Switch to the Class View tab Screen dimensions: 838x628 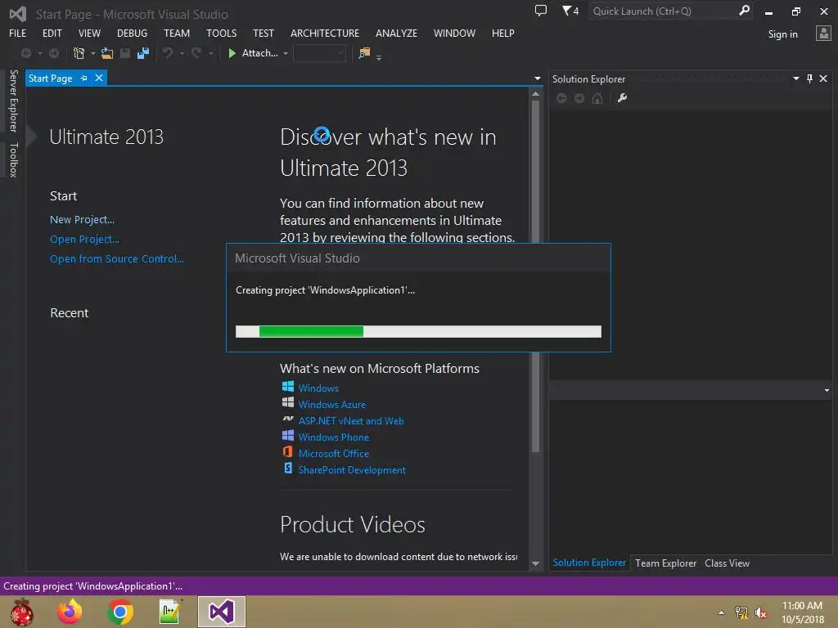727,563
